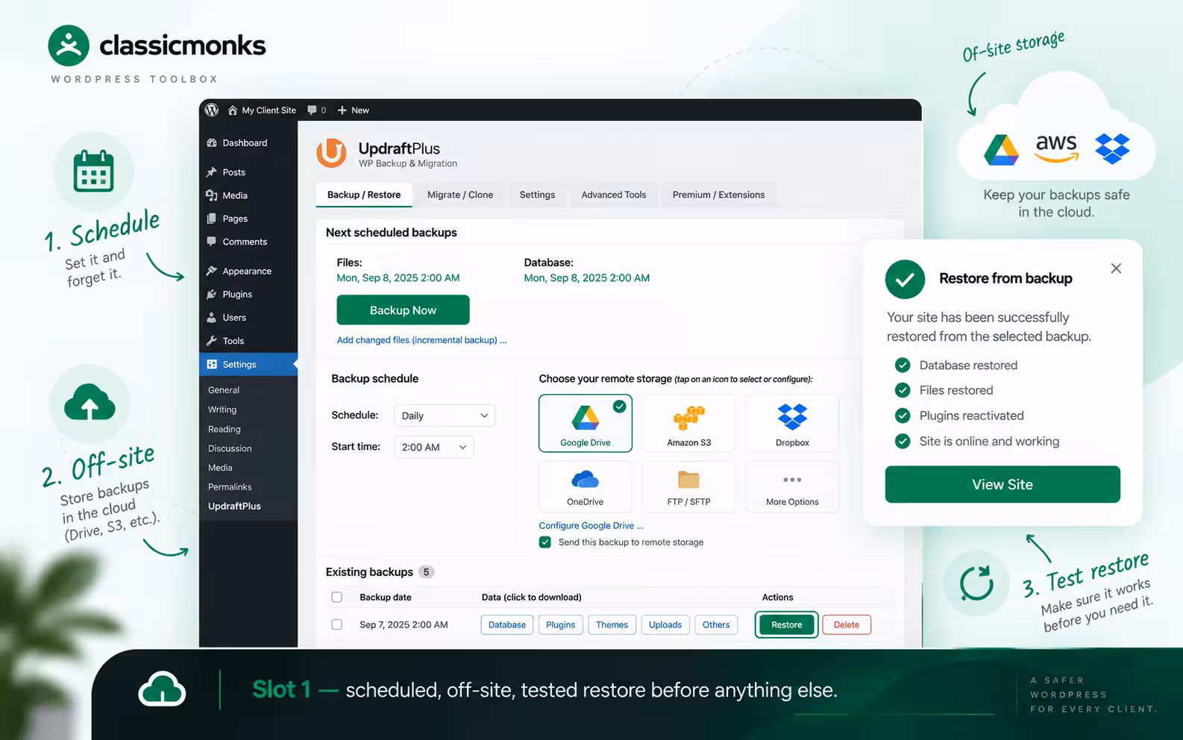Viewport: 1183px width, 740px height.
Task: Open Writing settings submenu
Action: (x=222, y=410)
